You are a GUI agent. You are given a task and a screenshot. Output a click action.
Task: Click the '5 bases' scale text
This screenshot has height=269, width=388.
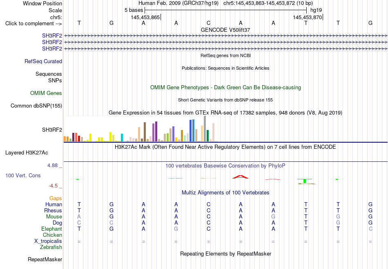pos(134,10)
